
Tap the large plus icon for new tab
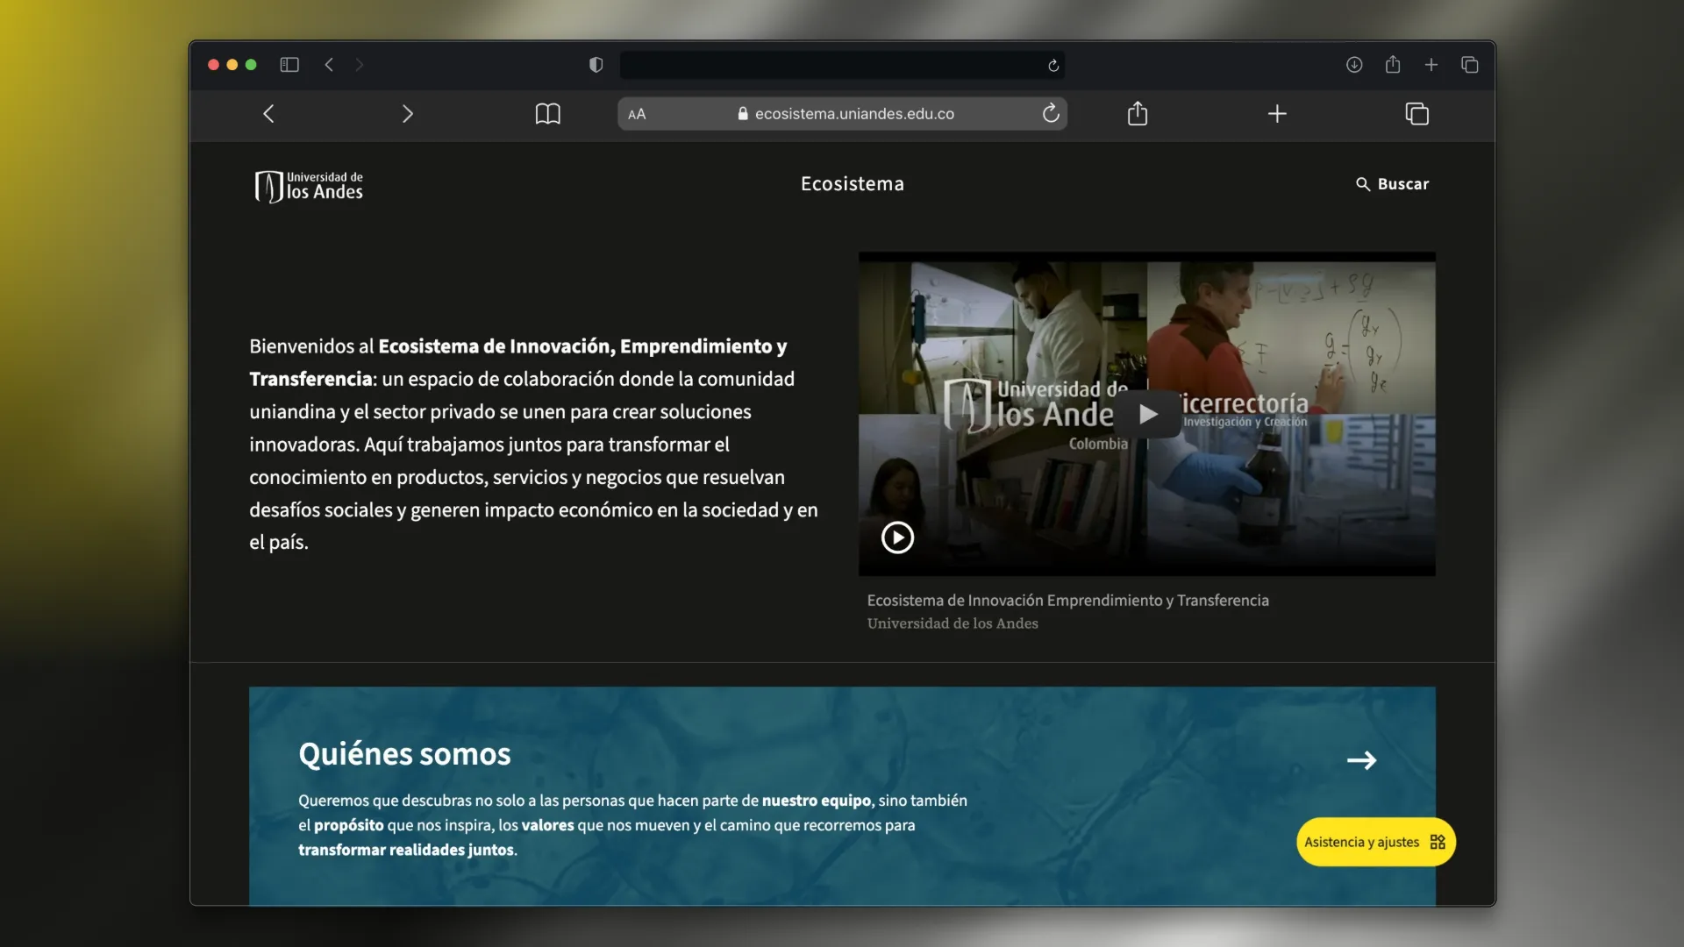pyautogui.click(x=1277, y=114)
